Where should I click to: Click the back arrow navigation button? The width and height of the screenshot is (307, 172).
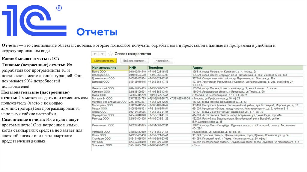coord(95,54)
